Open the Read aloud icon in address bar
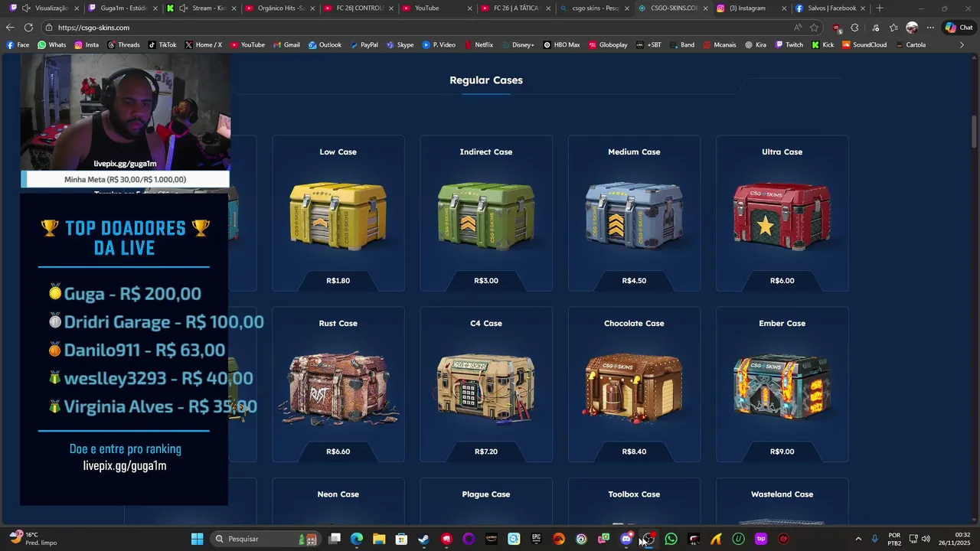The image size is (980, 551). [x=798, y=28]
